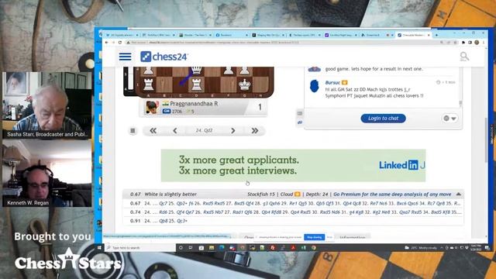This screenshot has width=496, height=279.
Task: Show hidden system tray icons chevron
Action: tap(442, 248)
